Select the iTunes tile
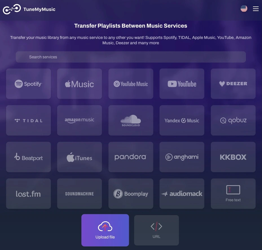 click(80, 157)
